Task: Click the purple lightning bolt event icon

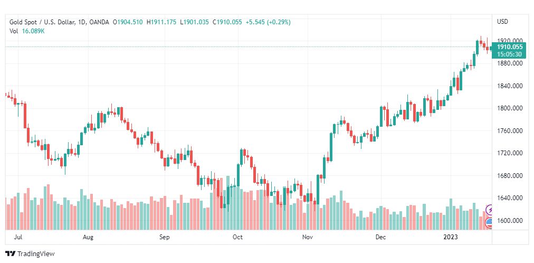Action: (x=489, y=210)
